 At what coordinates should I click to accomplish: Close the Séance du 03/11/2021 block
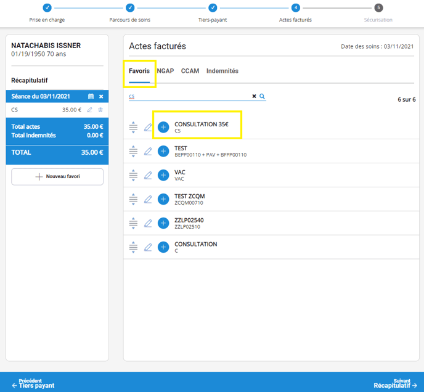point(101,97)
